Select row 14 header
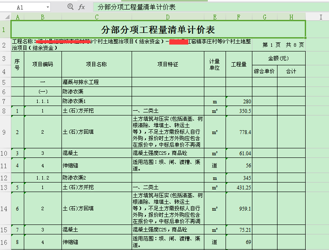 tap(5, 208)
